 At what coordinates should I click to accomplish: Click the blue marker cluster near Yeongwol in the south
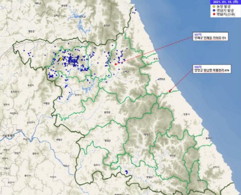[x=126, y=172]
